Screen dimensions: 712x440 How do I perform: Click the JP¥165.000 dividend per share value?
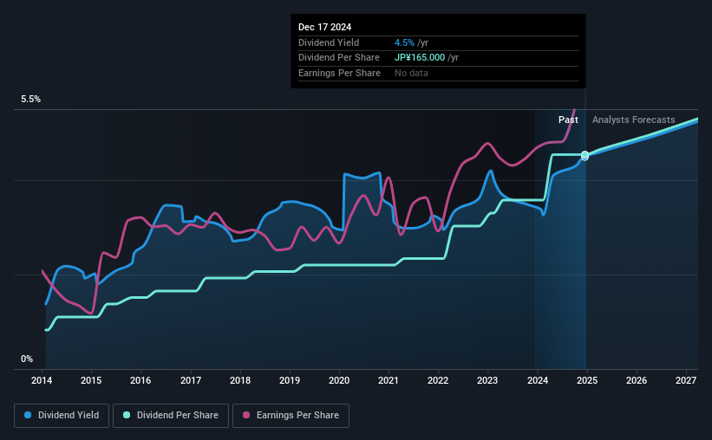tap(420, 58)
